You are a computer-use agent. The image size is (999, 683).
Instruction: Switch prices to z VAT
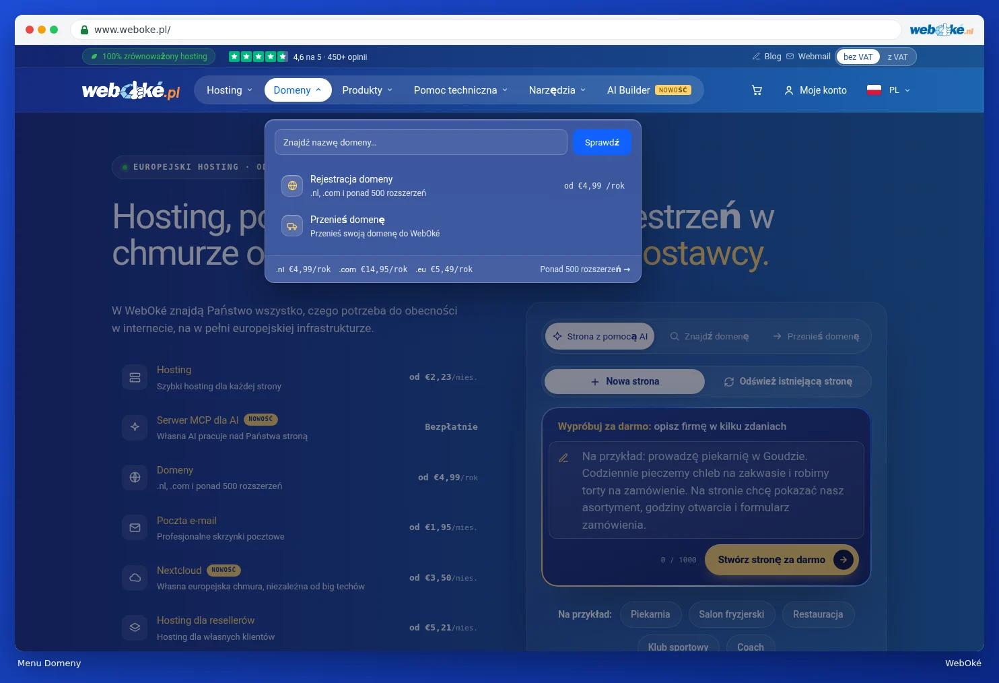[x=897, y=57]
